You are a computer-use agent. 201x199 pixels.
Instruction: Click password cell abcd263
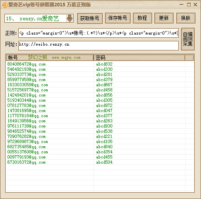104,121
